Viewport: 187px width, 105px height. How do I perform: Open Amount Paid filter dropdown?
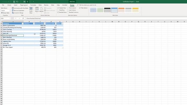pos(56,24)
